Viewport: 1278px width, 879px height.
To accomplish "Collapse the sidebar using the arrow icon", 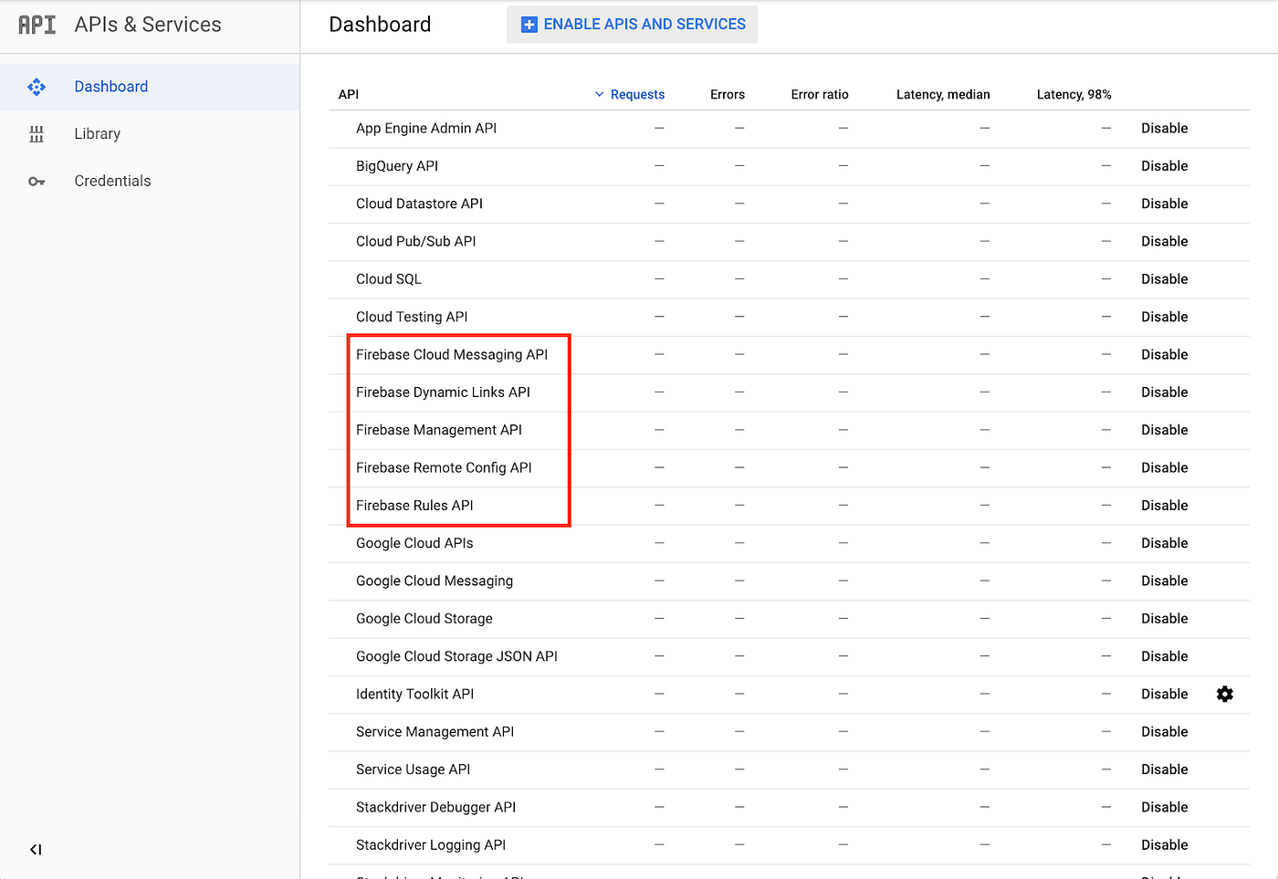I will [x=35, y=849].
